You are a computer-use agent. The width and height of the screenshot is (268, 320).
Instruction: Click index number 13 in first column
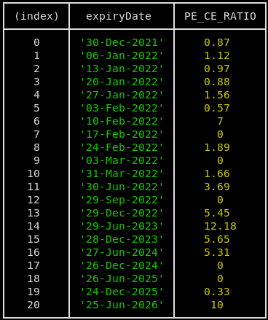coord(33,213)
